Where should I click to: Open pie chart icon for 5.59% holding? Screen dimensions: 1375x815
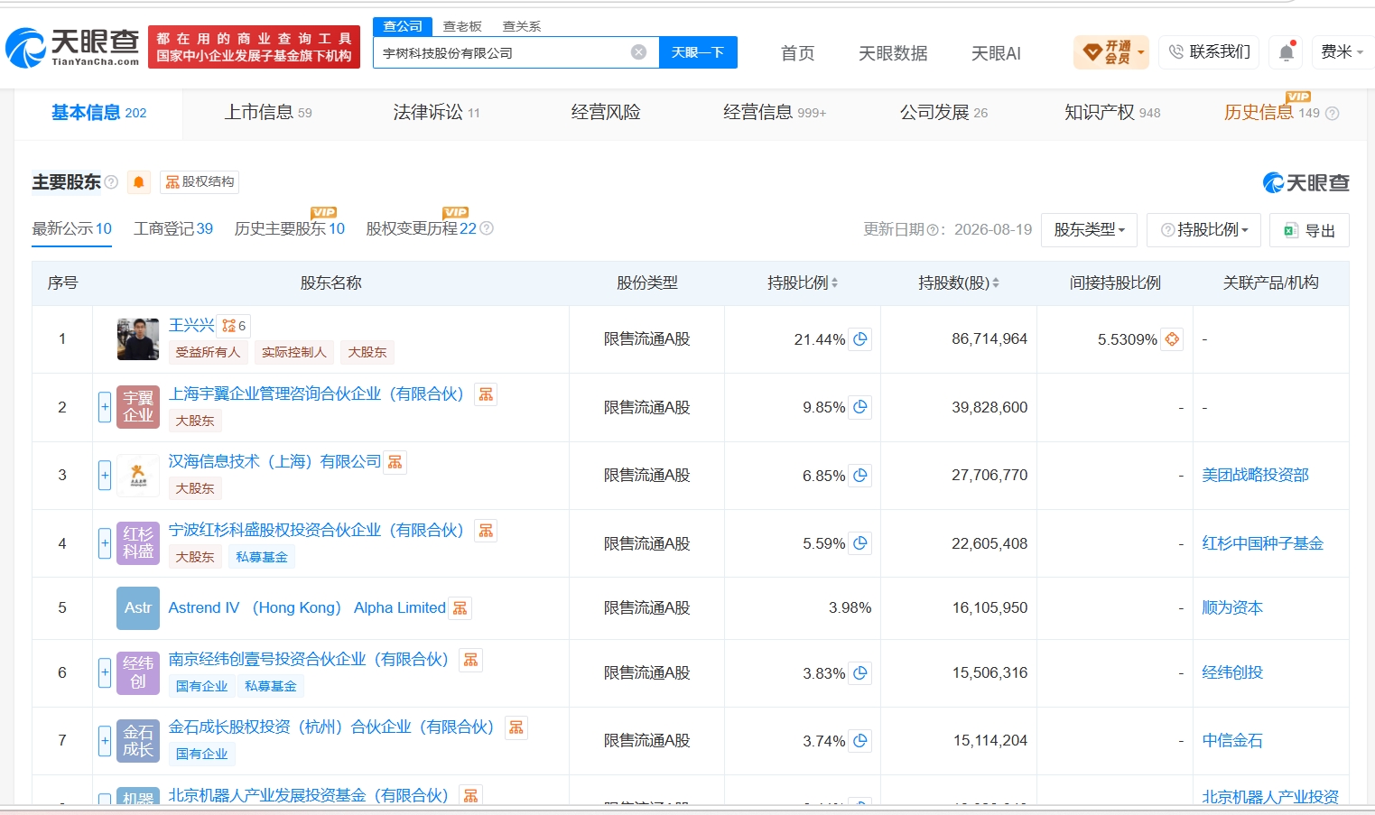[x=860, y=543]
